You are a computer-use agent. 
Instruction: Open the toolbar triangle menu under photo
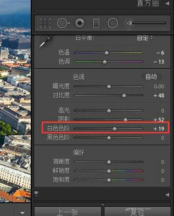point(23,213)
